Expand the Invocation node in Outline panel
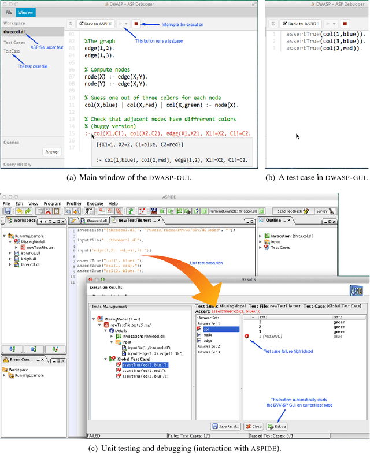The height and width of the screenshot is (466, 370). click(x=260, y=236)
